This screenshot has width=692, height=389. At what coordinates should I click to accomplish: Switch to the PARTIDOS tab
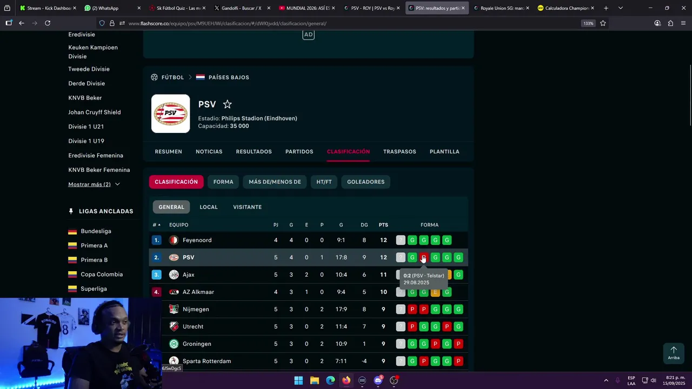pyautogui.click(x=299, y=152)
